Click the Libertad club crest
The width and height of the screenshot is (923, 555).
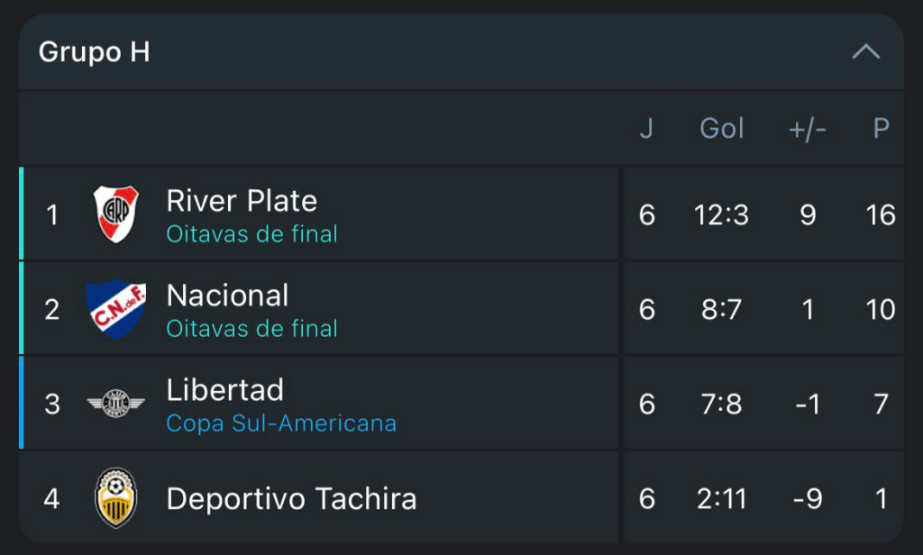point(116,404)
